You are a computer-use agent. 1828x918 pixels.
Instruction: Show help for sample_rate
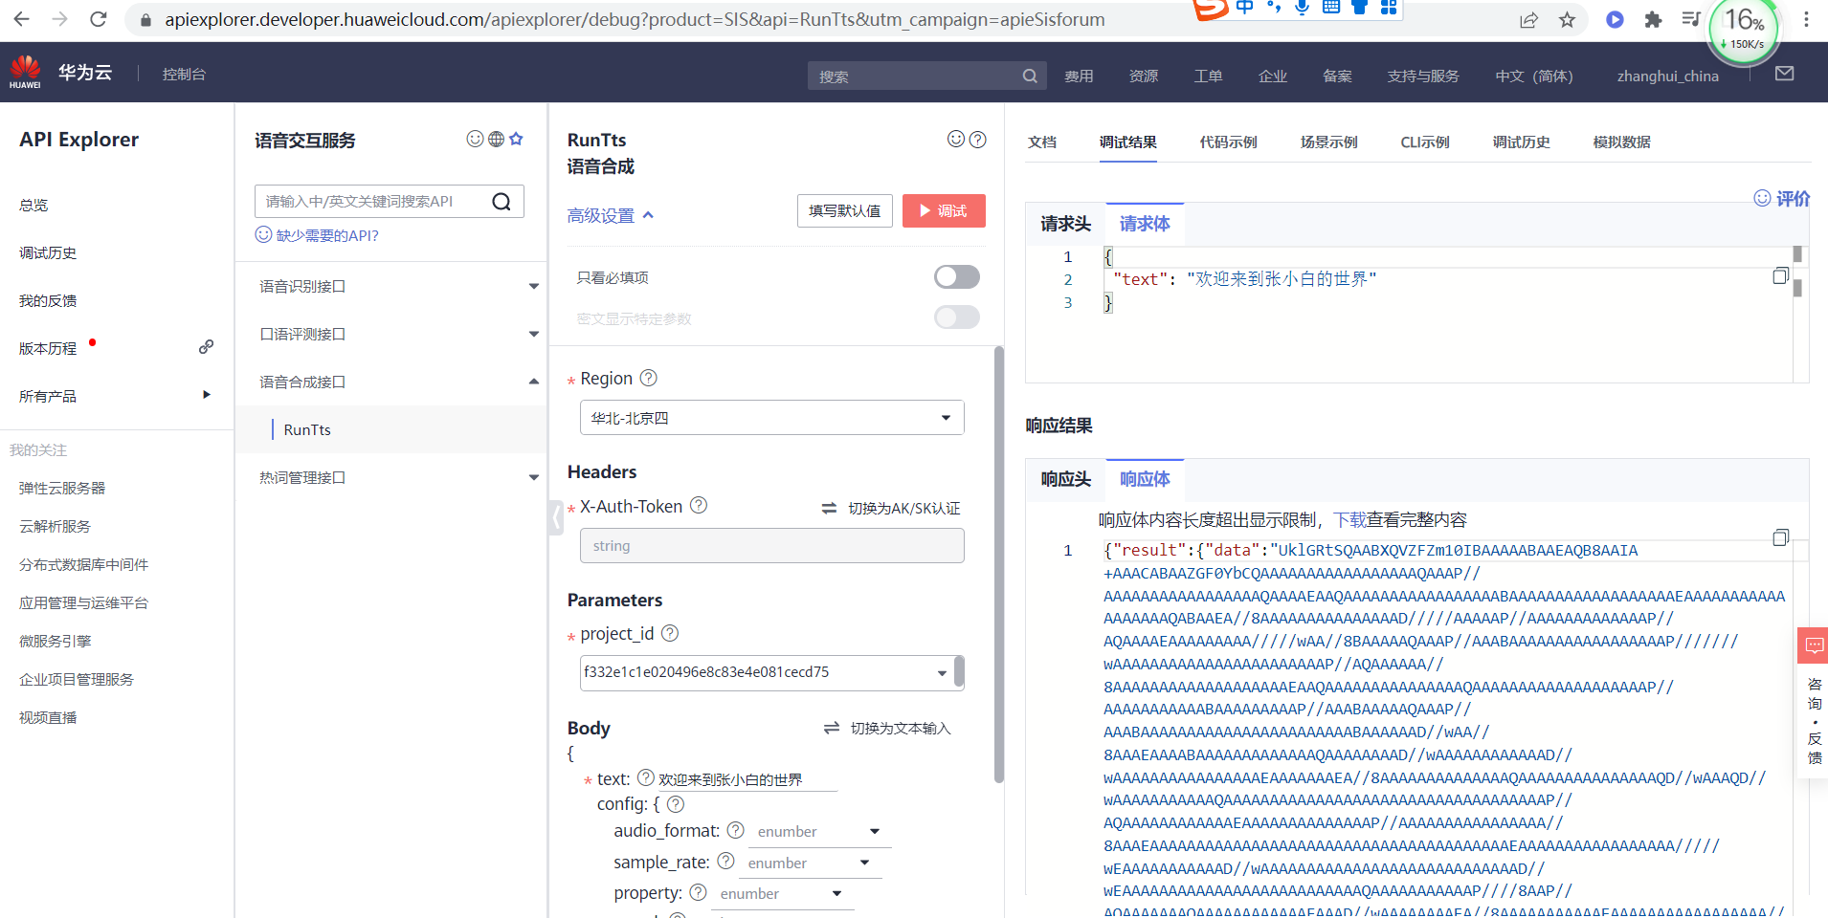coord(725,861)
